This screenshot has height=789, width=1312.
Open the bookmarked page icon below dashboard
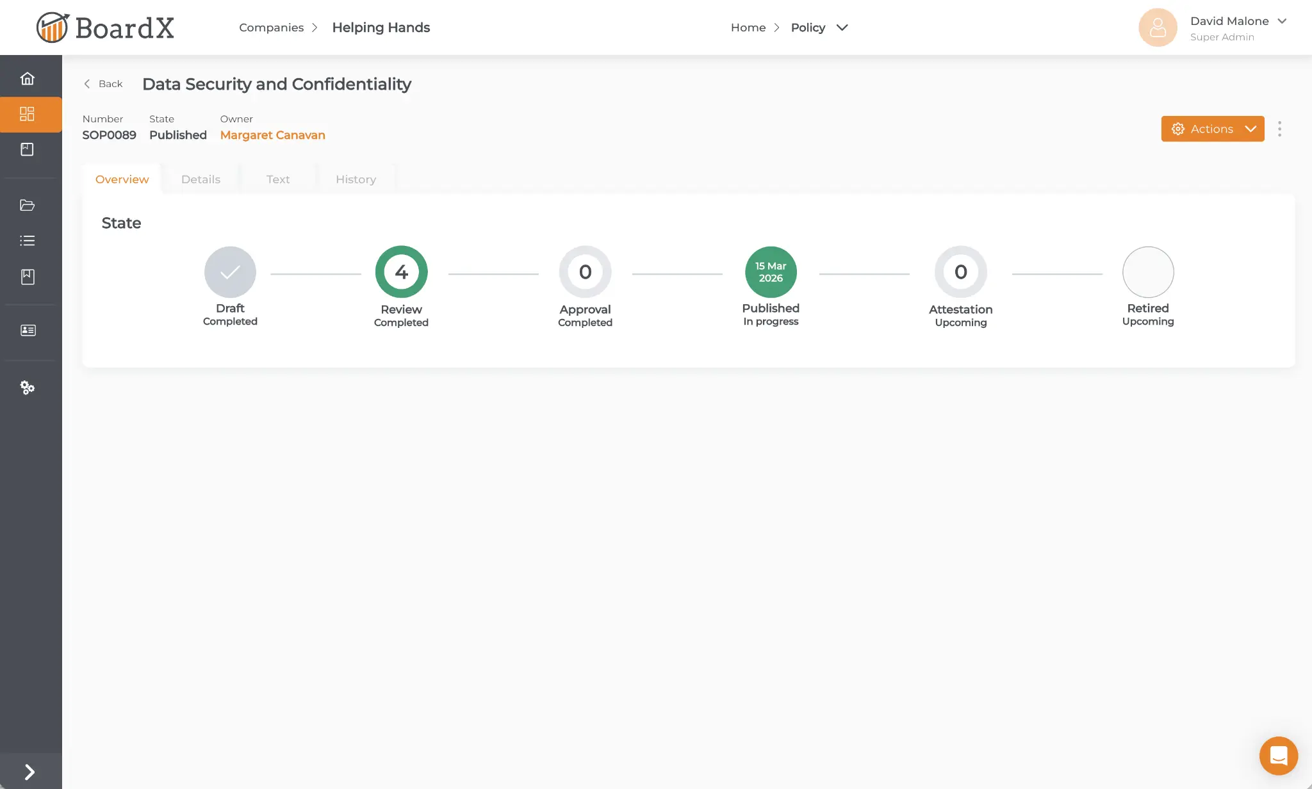point(27,149)
